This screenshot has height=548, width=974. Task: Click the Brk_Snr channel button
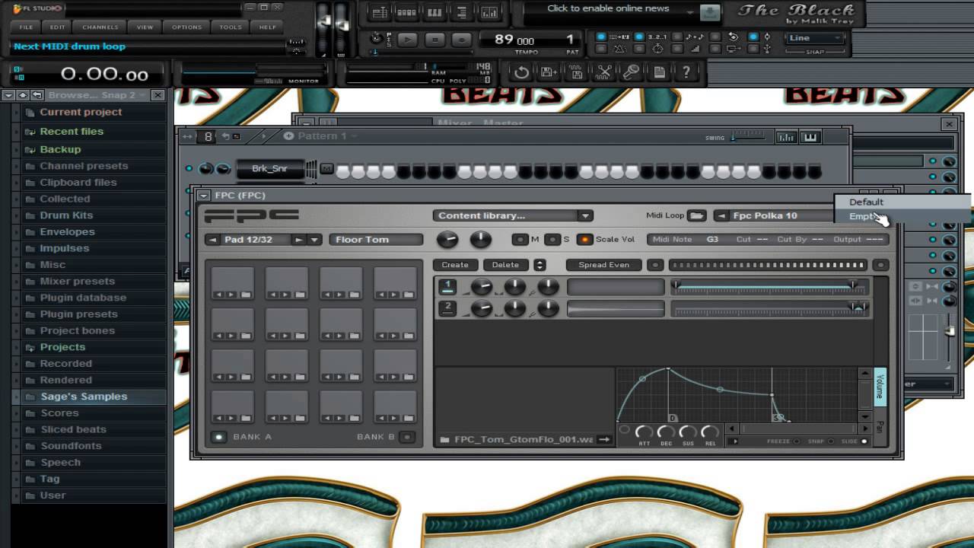click(x=270, y=169)
